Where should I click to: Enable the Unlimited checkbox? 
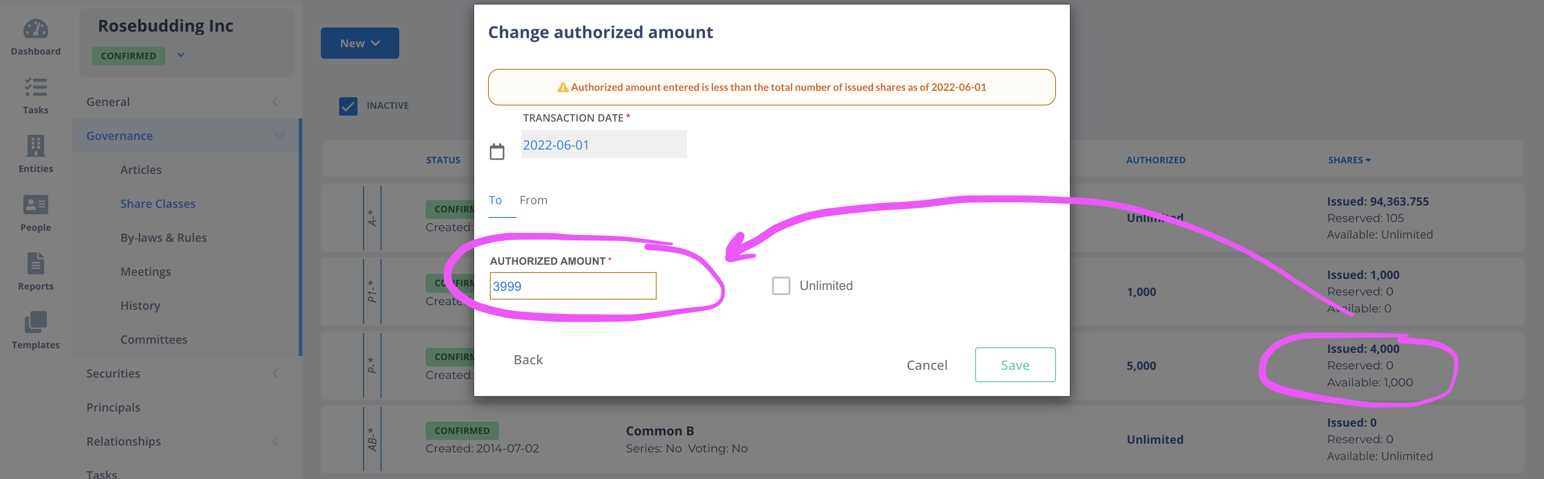pos(781,285)
